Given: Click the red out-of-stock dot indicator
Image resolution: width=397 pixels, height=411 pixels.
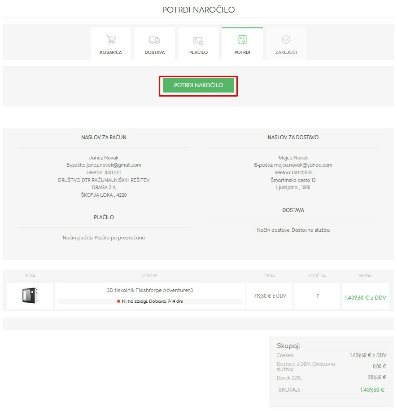Looking at the screenshot, I should coord(119,301).
